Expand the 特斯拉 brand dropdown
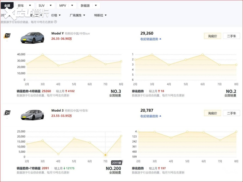Image resolution: width=243 pixels, height=182 pixels. click(x=100, y=15)
